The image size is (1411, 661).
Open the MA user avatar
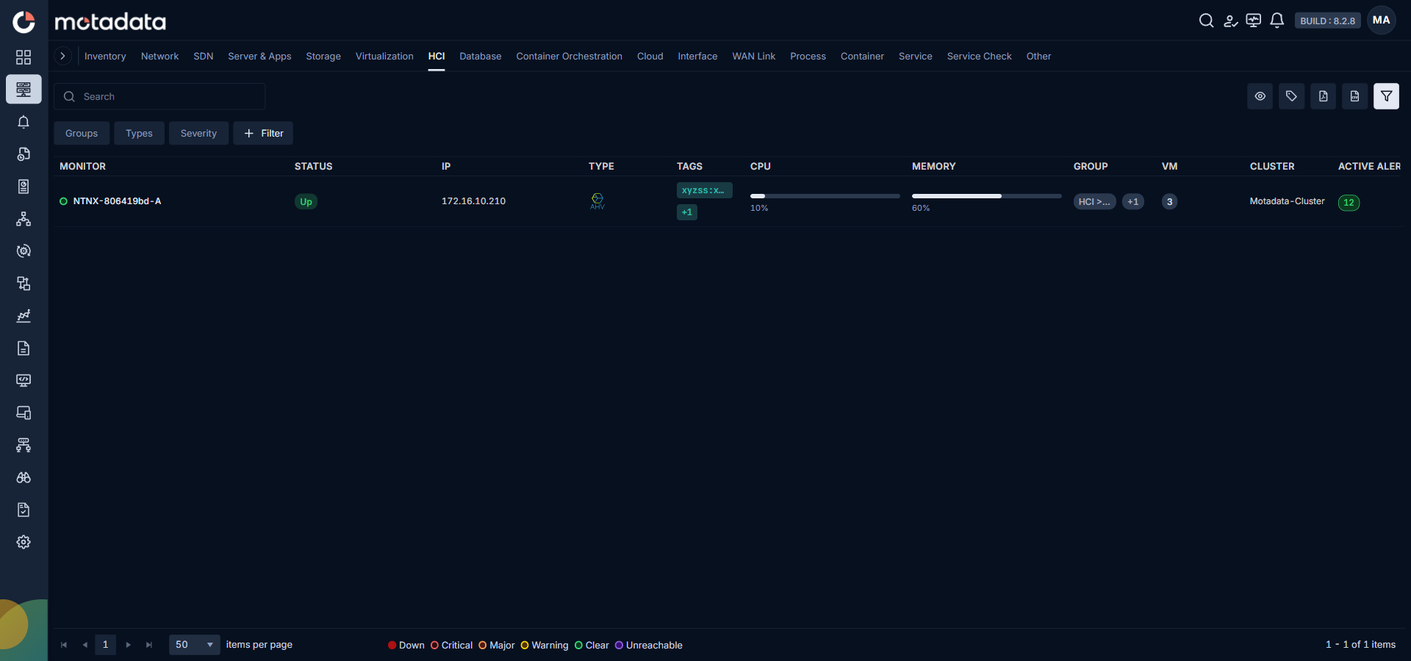tap(1382, 21)
